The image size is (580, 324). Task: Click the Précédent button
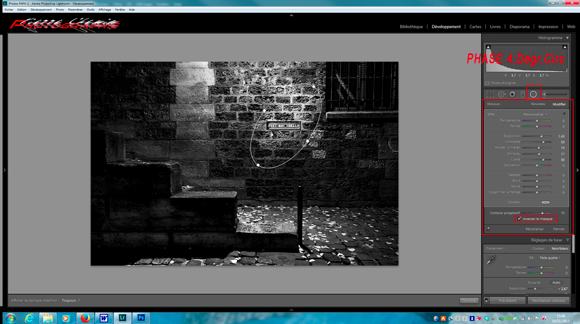point(507,300)
